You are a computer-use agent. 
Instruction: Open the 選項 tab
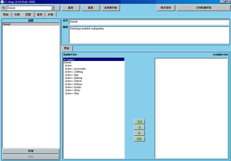pyautogui.click(x=40, y=14)
